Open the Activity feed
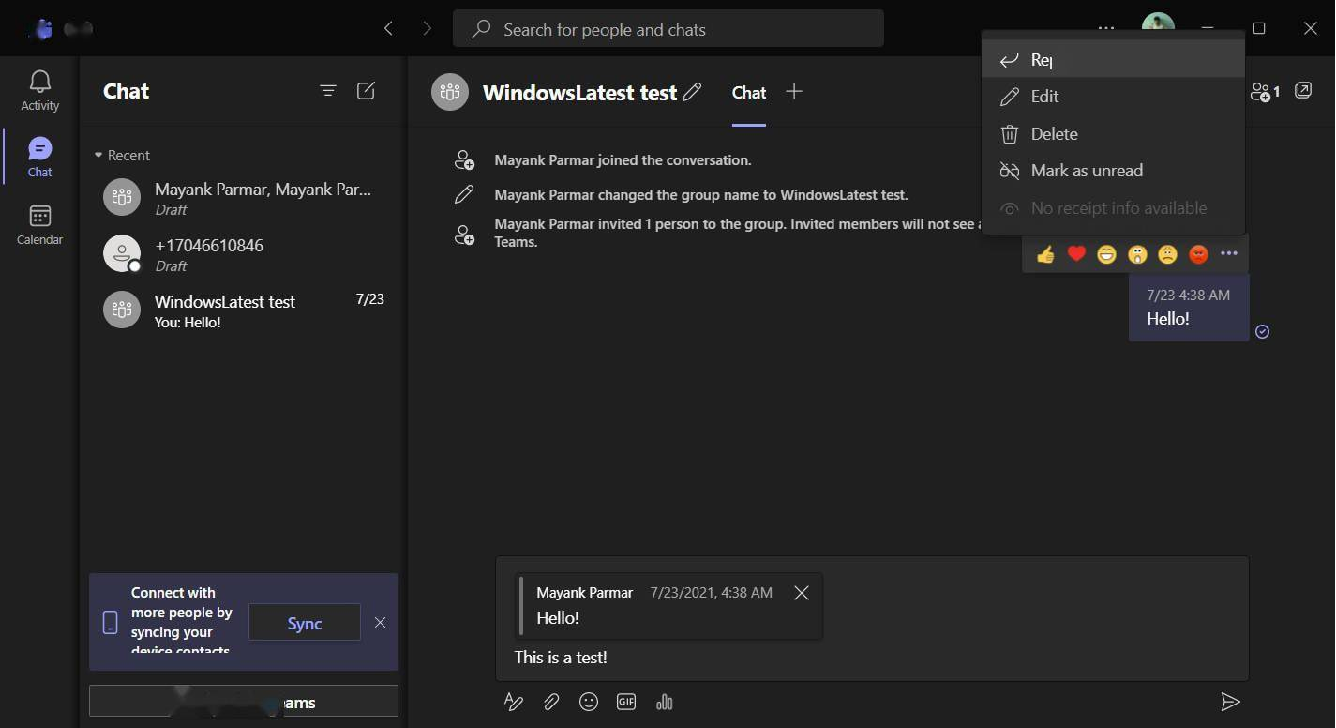The image size is (1336, 728). click(x=39, y=90)
